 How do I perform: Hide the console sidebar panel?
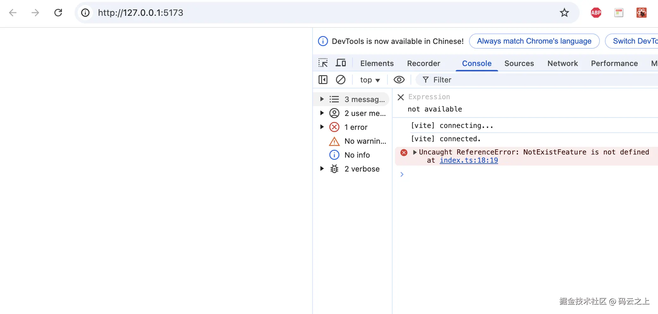click(x=323, y=80)
